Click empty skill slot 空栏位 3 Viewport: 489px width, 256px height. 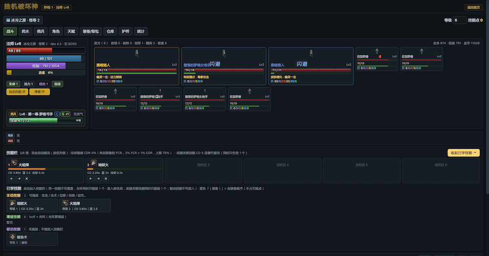click(x=203, y=171)
